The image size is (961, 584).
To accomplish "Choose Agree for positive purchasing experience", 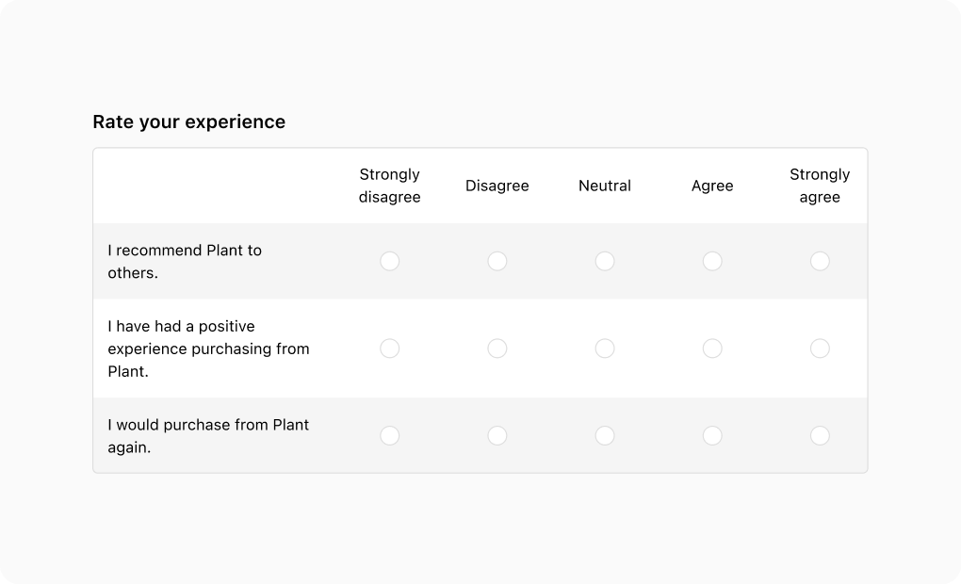I will pyautogui.click(x=712, y=349).
